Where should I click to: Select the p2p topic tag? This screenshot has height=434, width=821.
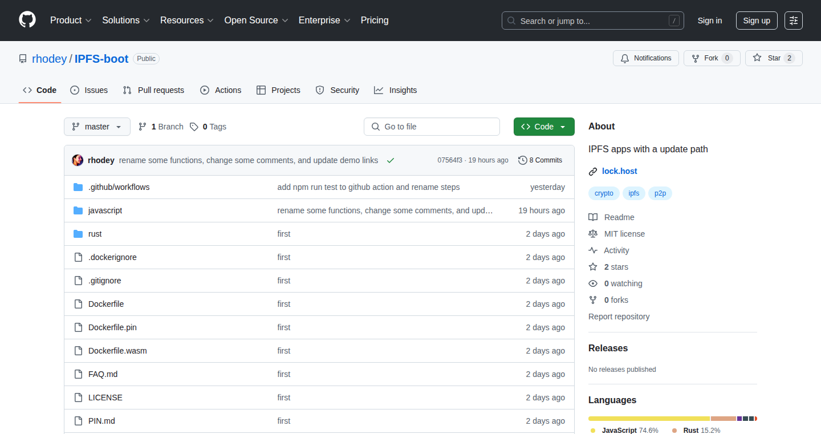660,193
